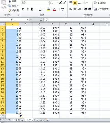Open the Font Color dropdown arrow

[x=57, y=9]
